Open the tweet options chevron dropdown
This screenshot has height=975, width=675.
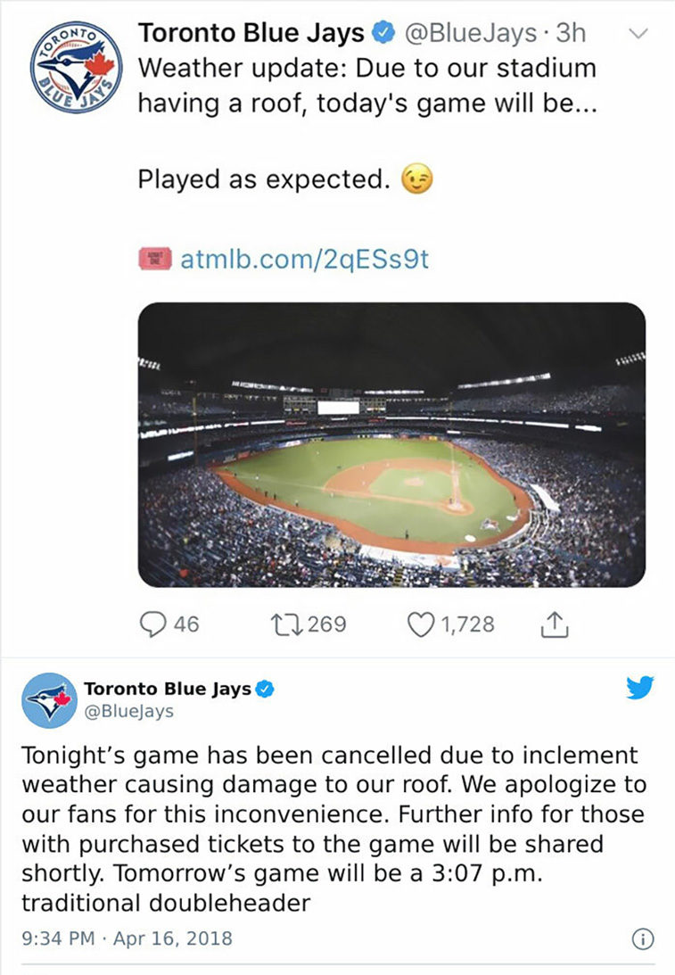coord(639,33)
